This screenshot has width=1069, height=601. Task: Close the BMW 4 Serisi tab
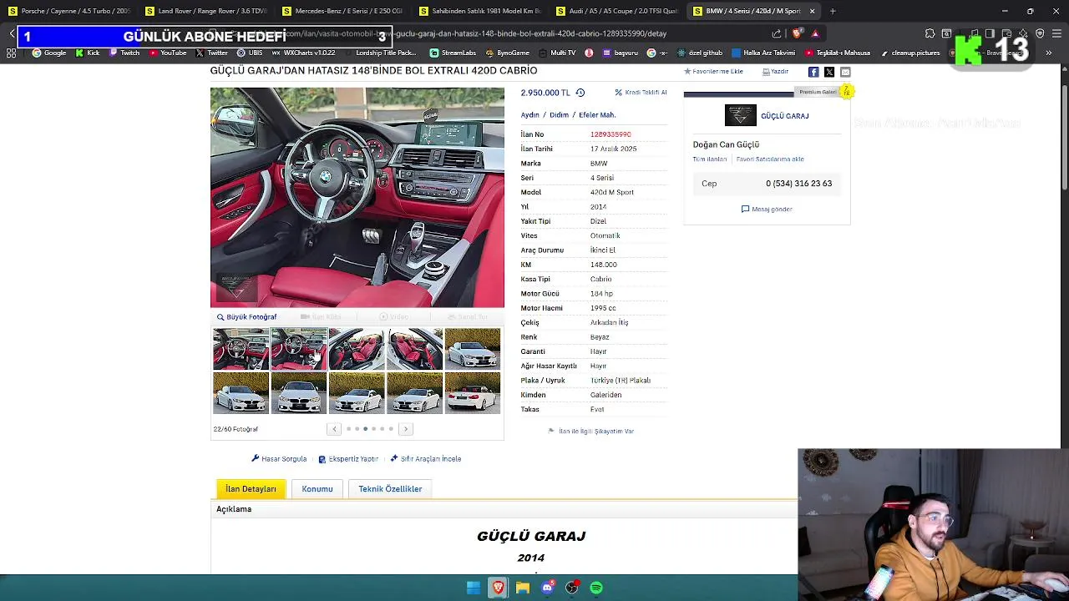pyautogui.click(x=812, y=11)
